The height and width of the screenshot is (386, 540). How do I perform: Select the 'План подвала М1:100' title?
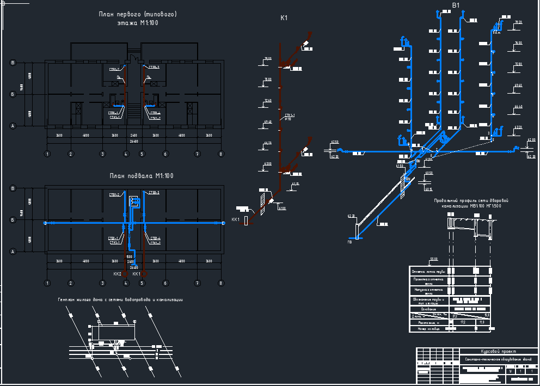tap(142, 176)
